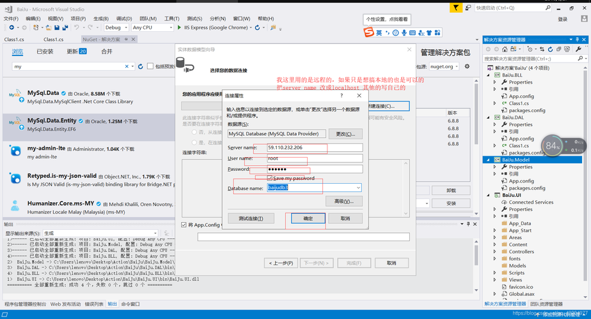Click the connection string box scrollbar
Screen dimensions: 591x319
406,188
